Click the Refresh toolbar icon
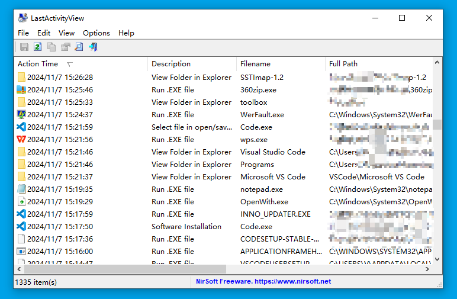Viewport: 457px width, 299px height. click(38, 47)
